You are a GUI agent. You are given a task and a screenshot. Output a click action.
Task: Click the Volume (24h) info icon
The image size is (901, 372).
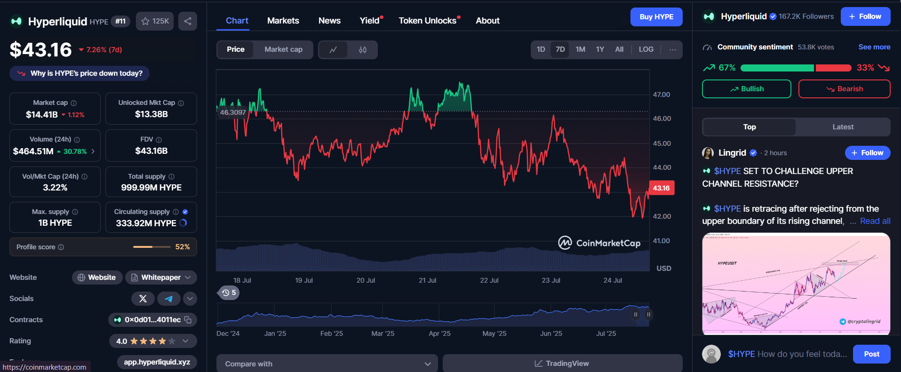pyautogui.click(x=77, y=140)
